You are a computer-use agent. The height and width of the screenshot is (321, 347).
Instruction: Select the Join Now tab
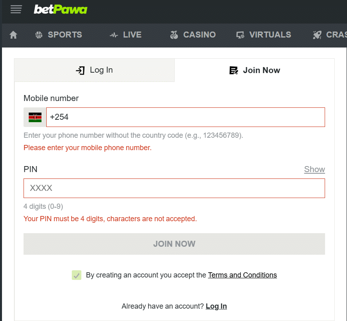point(254,70)
